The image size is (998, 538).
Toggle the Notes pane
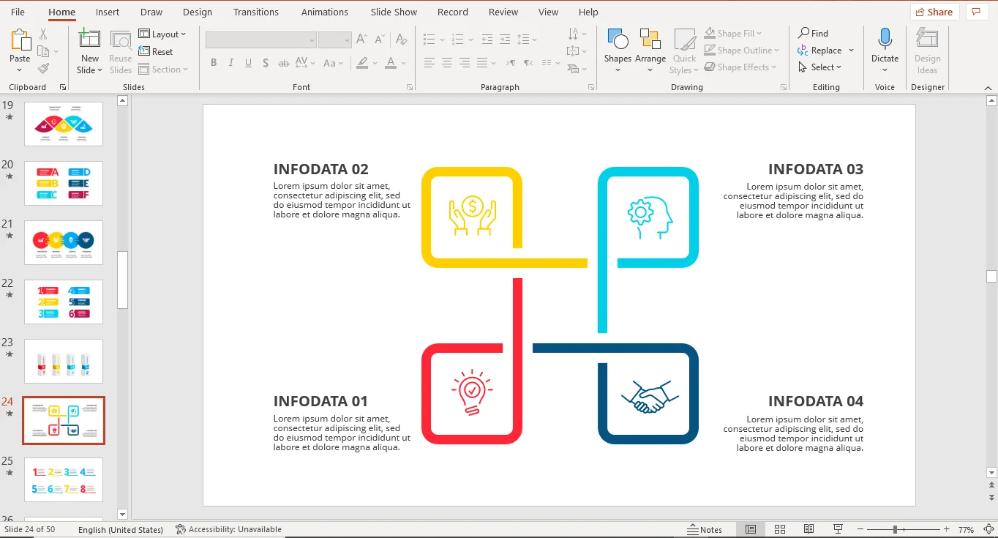(705, 529)
